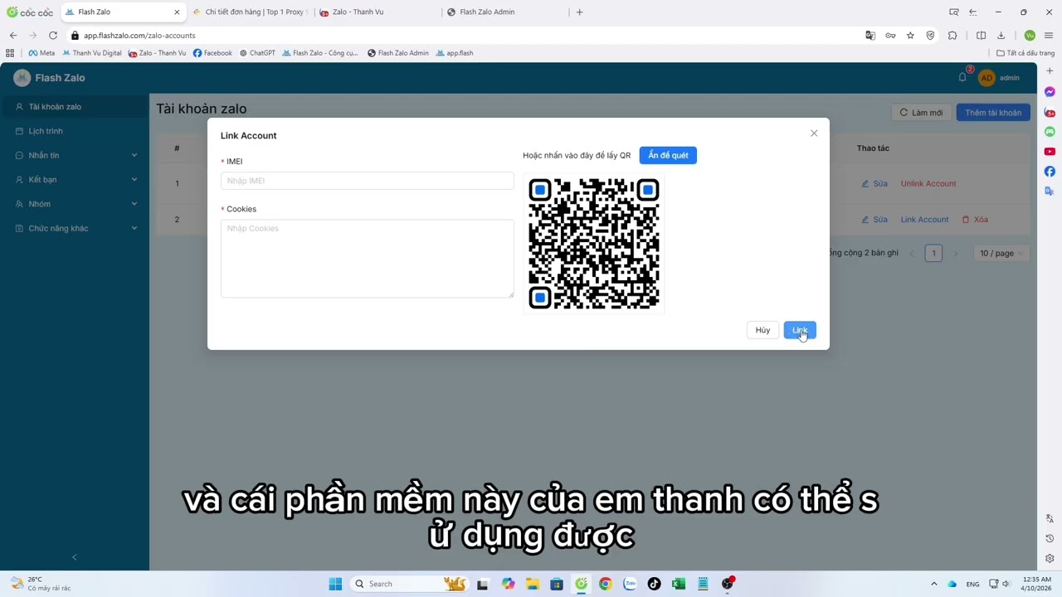Viewport: 1062px width, 597px height.
Task: Open the Facebook side panel icon
Action: pyautogui.click(x=1050, y=172)
